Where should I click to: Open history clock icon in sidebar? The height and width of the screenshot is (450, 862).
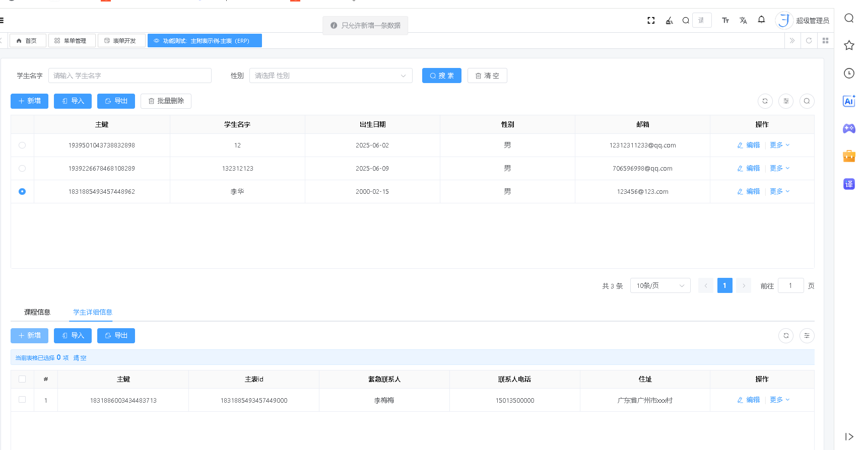849,73
